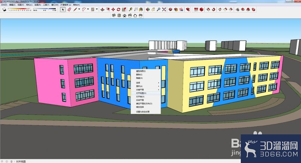The height and width of the screenshot is (163, 301).
Task: Open the 帮助(H) menu
Action: pyautogui.click(x=76, y=5)
